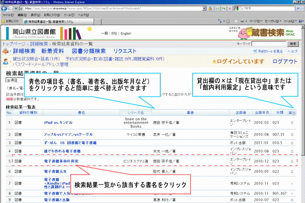Sort results by 出版年月 column header
Viewport: 305px width, 203px height.
262,112
